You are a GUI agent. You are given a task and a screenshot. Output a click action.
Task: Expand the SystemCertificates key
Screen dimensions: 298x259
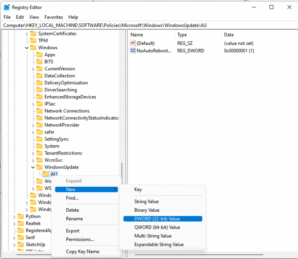click(27, 34)
